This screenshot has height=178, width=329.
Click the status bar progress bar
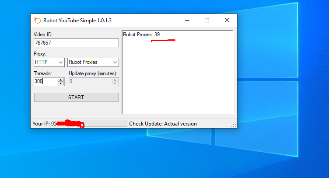[105, 124]
